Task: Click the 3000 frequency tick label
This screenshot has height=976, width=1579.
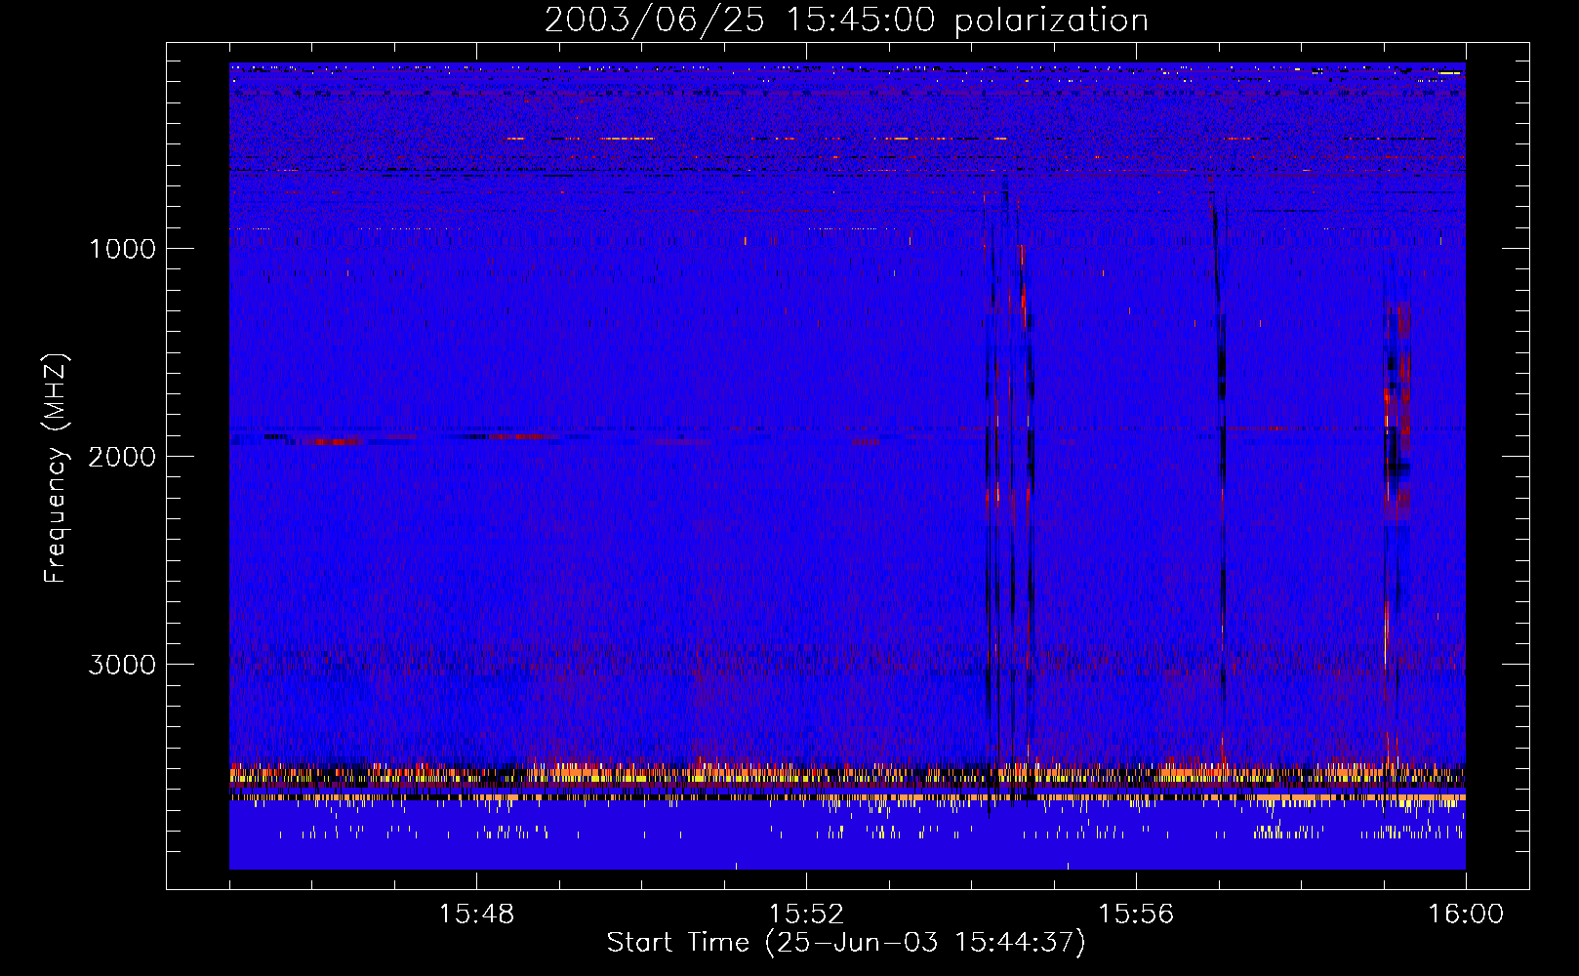Action: [122, 665]
